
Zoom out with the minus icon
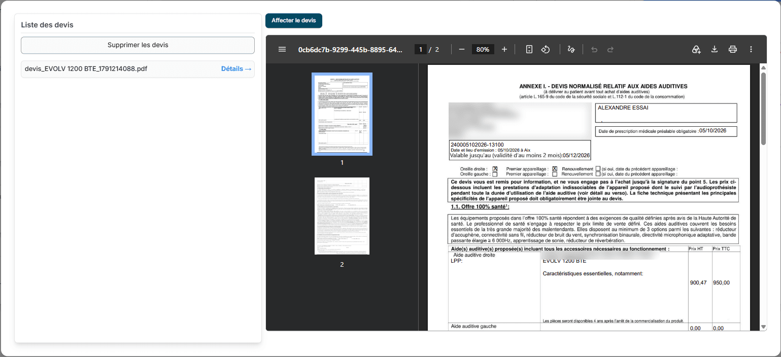click(462, 49)
